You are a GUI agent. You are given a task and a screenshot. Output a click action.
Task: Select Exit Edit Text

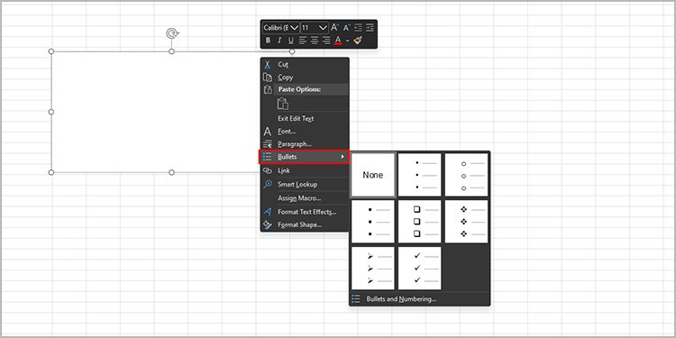(x=305, y=119)
